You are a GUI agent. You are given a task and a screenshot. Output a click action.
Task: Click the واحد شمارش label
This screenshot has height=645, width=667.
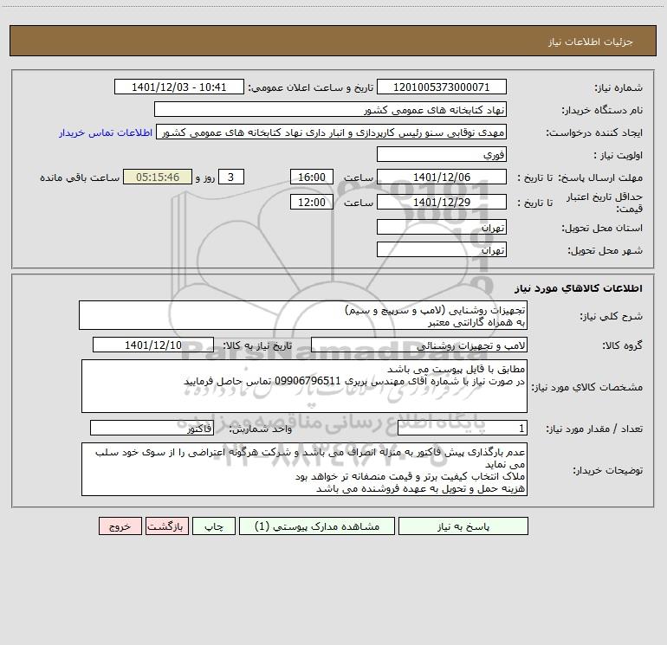tap(261, 429)
